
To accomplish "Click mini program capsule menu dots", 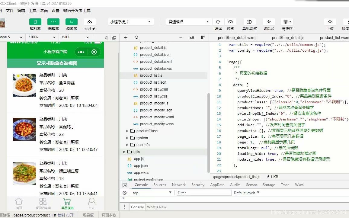I will (81, 52).
